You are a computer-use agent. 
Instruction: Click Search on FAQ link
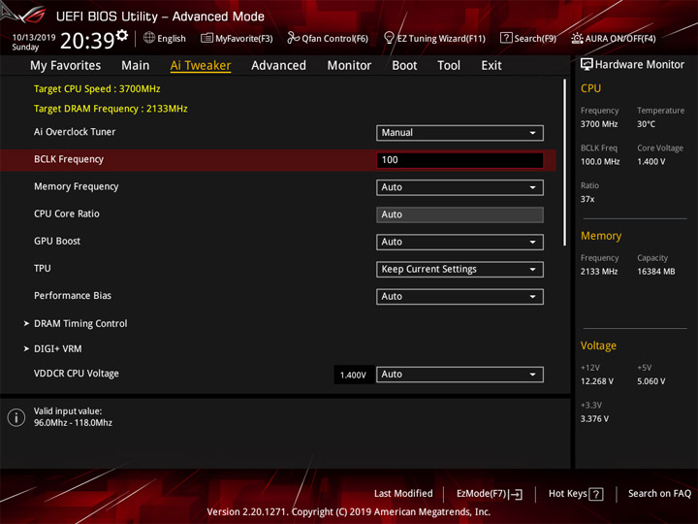point(660,494)
